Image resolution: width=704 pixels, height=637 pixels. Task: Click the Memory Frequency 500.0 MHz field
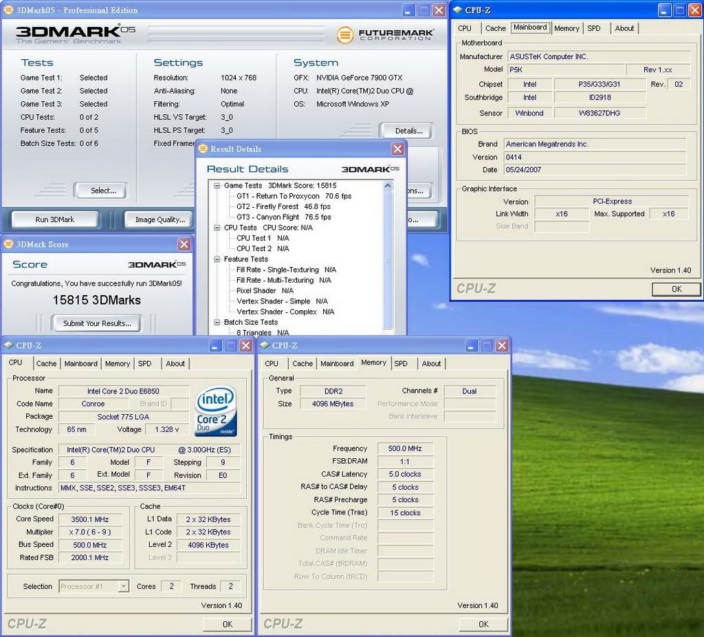pos(405,449)
